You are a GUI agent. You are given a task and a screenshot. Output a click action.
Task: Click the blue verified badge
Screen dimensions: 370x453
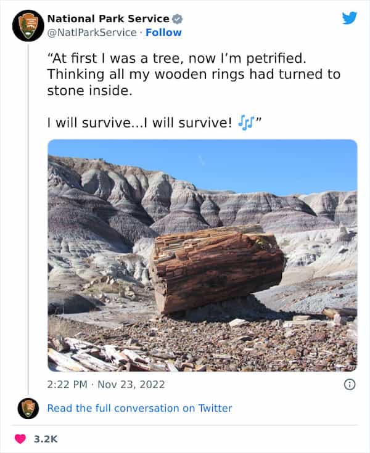coord(176,18)
